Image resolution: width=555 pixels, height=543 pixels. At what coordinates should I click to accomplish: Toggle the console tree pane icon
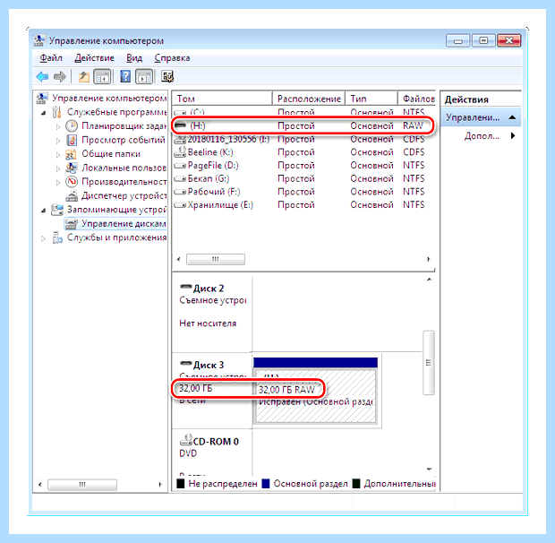(x=102, y=76)
